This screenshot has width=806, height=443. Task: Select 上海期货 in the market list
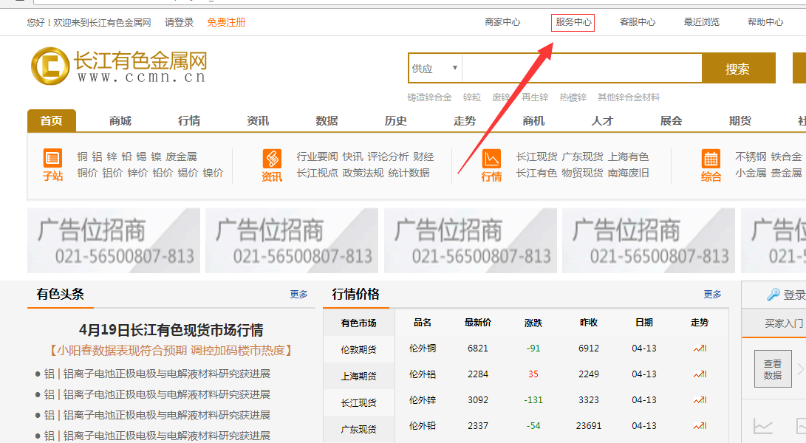[358, 376]
